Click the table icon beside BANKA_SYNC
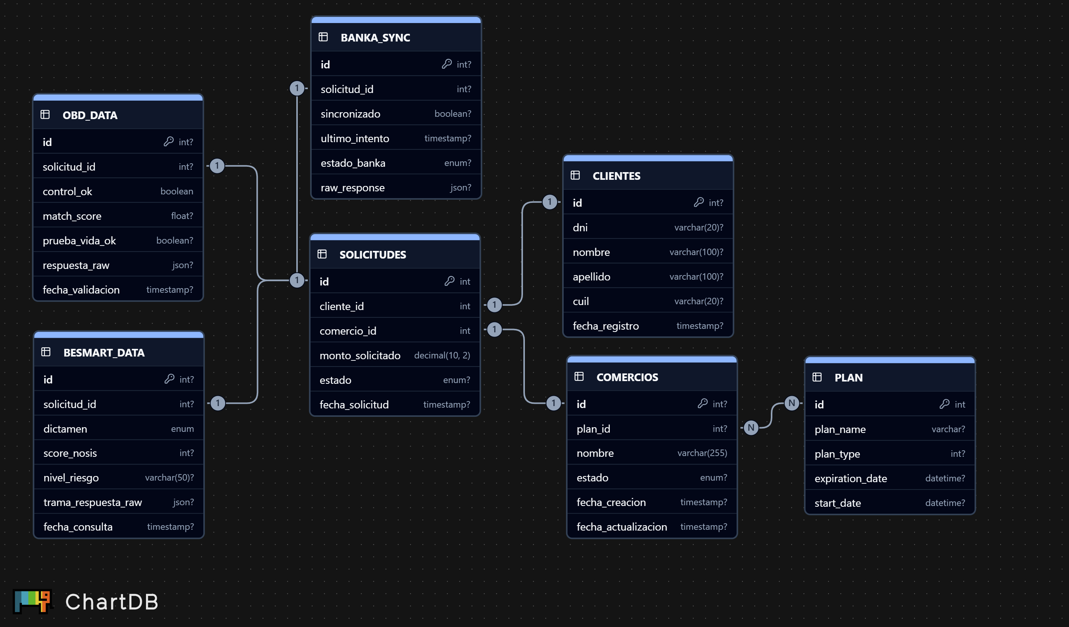This screenshot has height=627, width=1069. click(x=323, y=37)
